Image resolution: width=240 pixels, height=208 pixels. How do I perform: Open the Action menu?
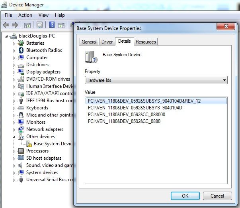[25, 15]
